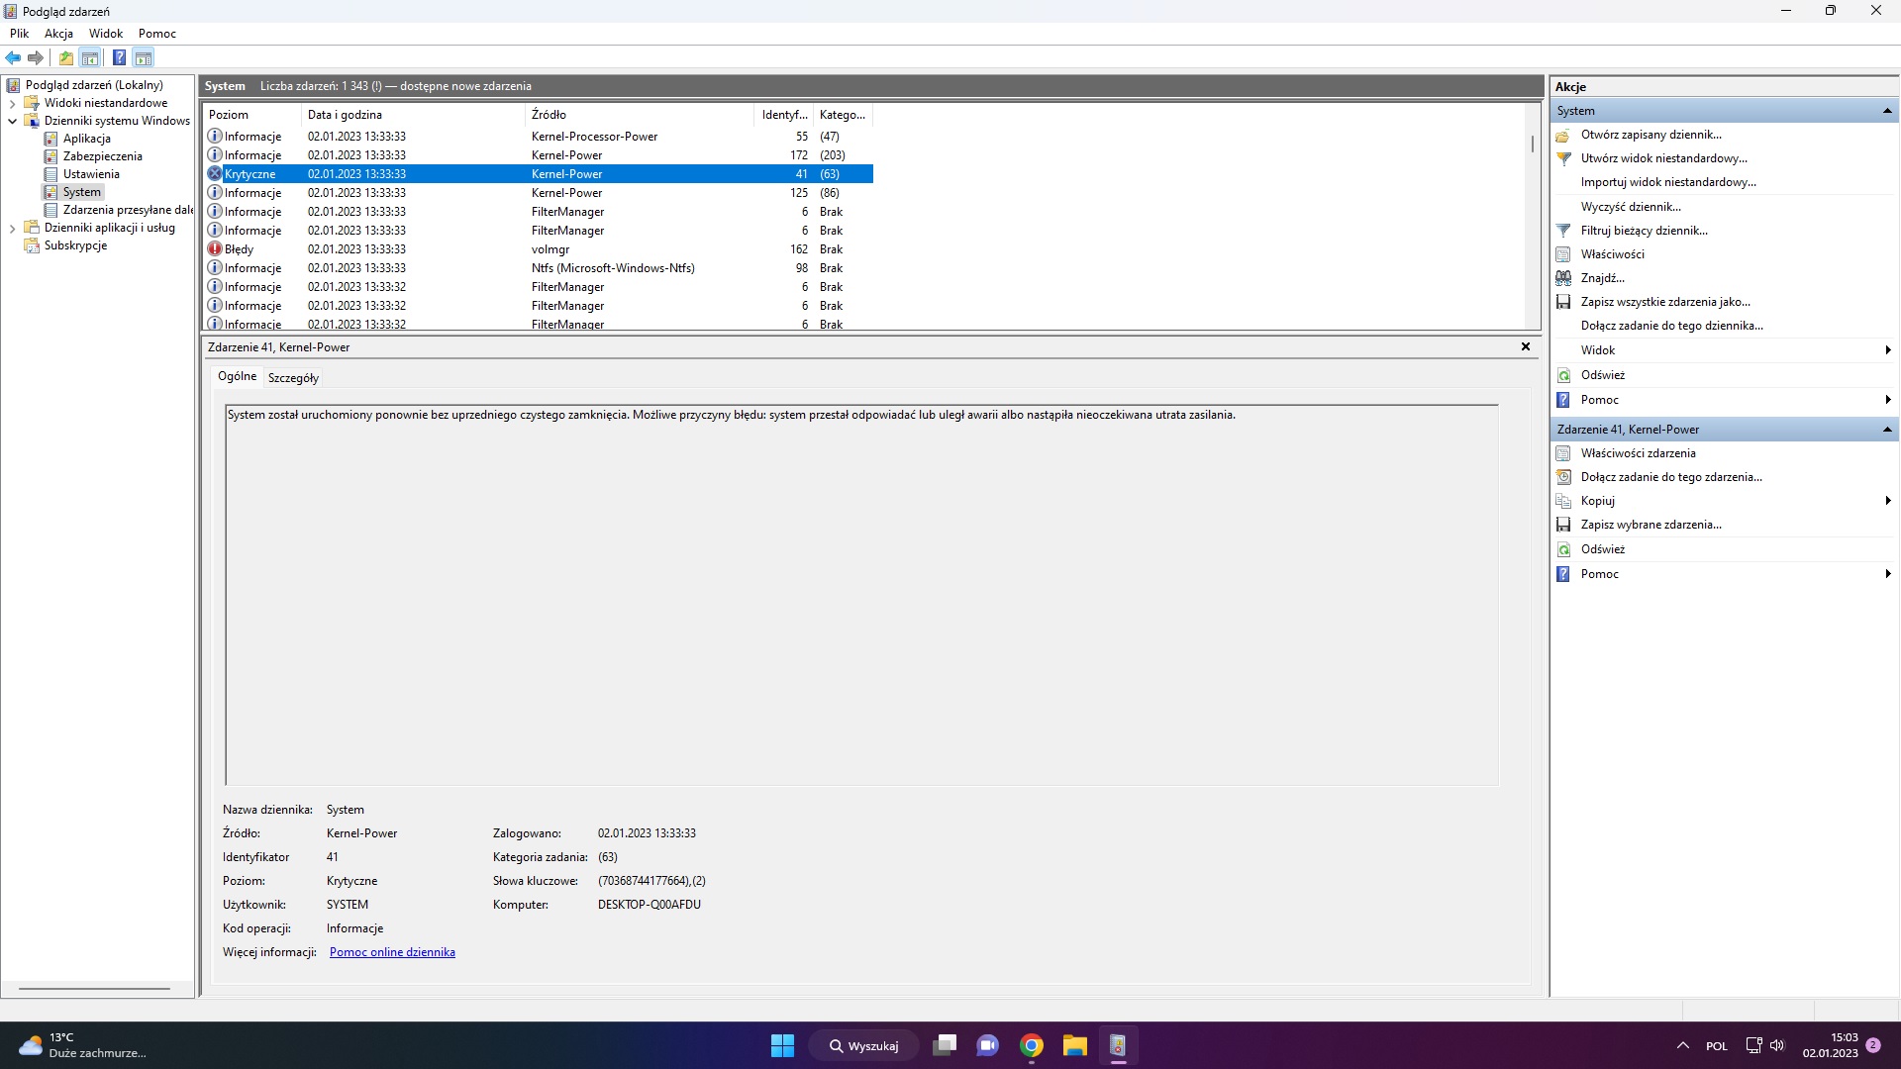The width and height of the screenshot is (1901, 1069).
Task: Collapse the System section in the Akcje pane
Action: tap(1889, 110)
